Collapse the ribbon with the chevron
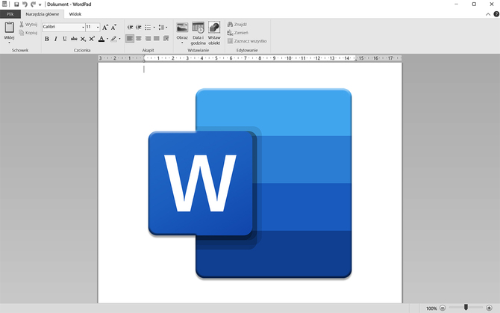Screen dimensions: 500x313 (x=488, y=14)
